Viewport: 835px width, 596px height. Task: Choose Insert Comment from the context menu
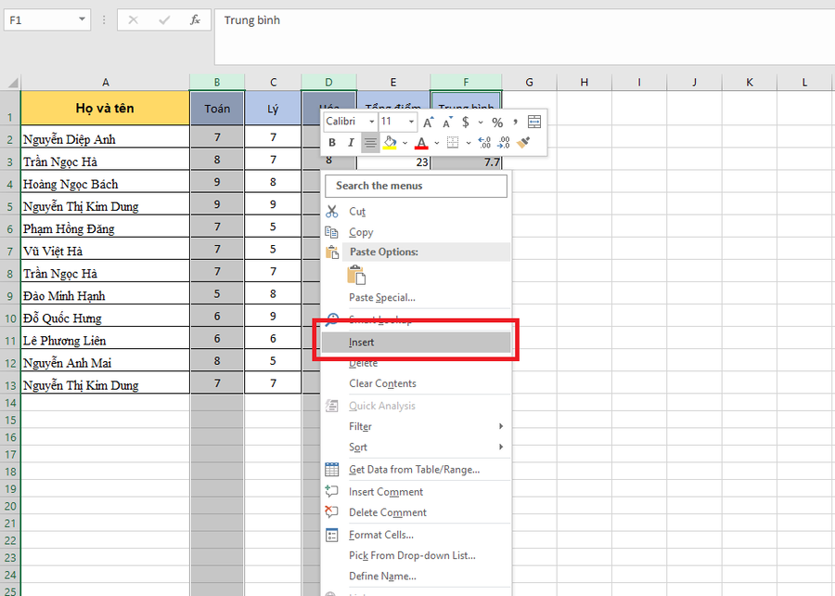coord(416,492)
